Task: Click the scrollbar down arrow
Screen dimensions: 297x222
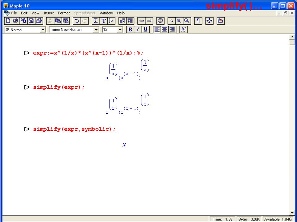Action: [x=292, y=212]
